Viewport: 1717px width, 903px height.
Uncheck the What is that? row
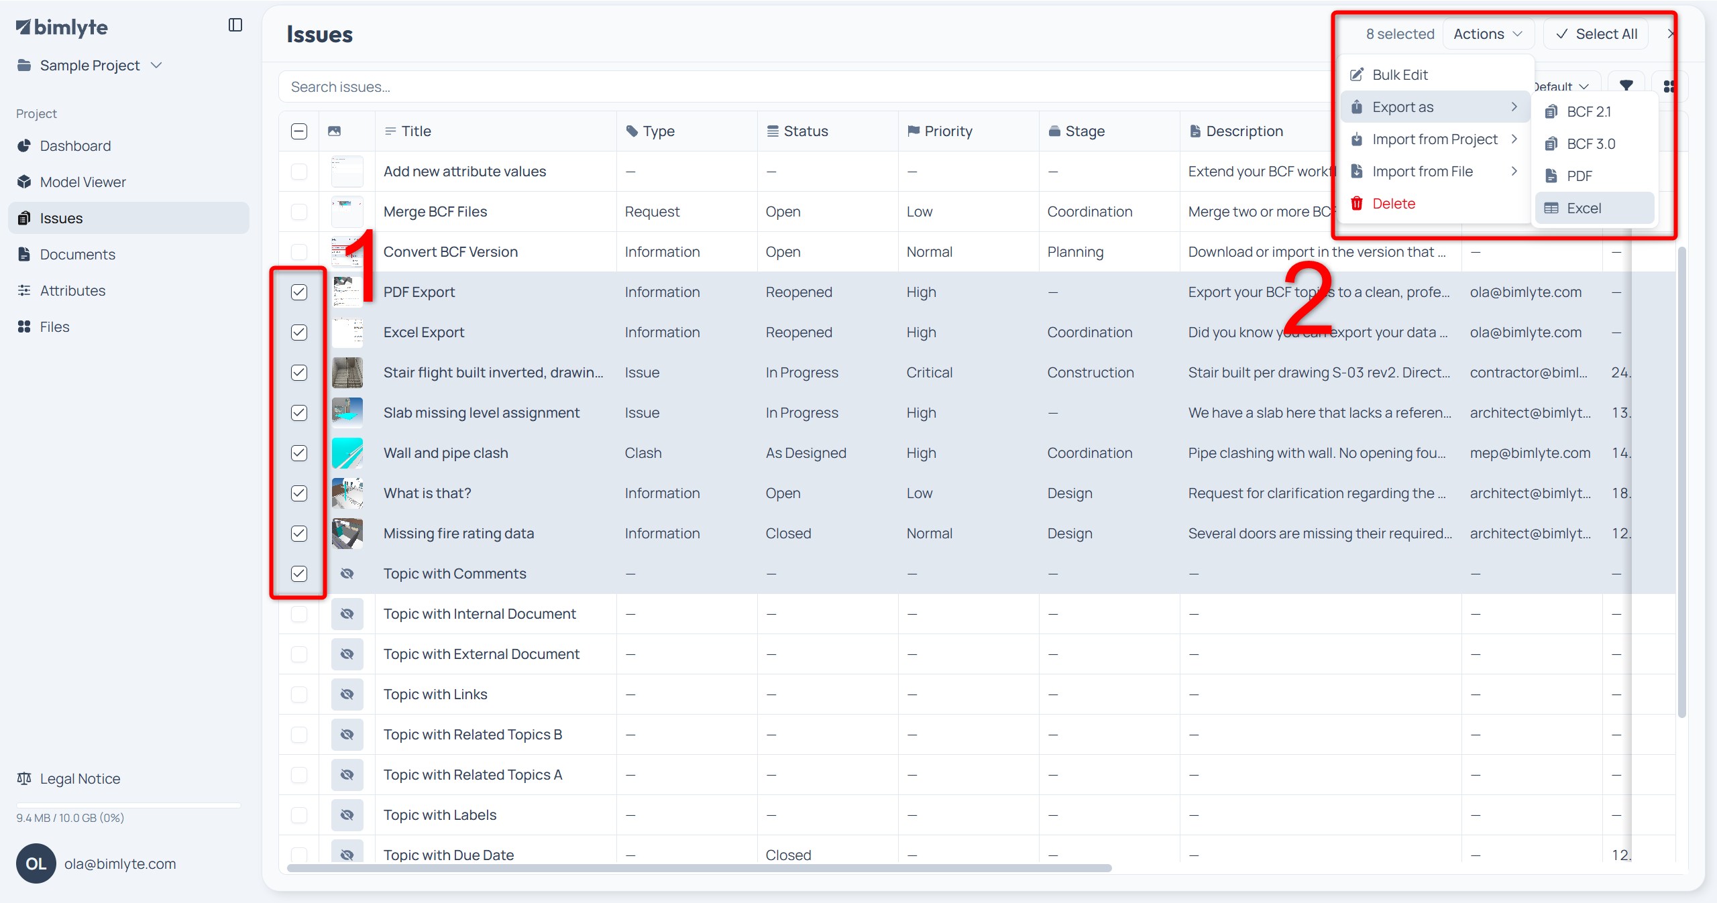tap(299, 493)
